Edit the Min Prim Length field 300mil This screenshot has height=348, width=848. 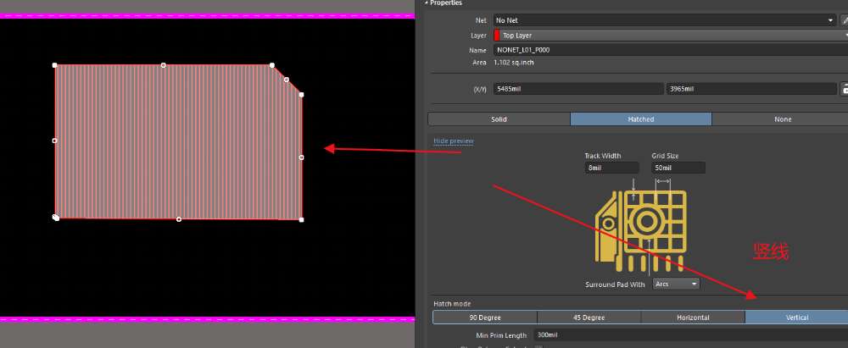(690, 335)
